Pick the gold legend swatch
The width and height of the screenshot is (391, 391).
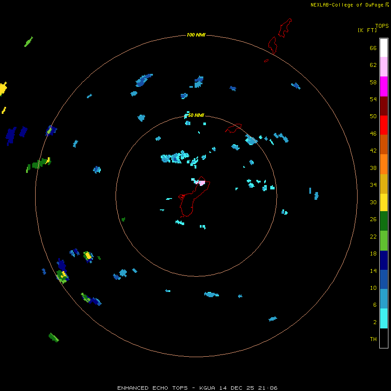pyautogui.click(x=384, y=184)
